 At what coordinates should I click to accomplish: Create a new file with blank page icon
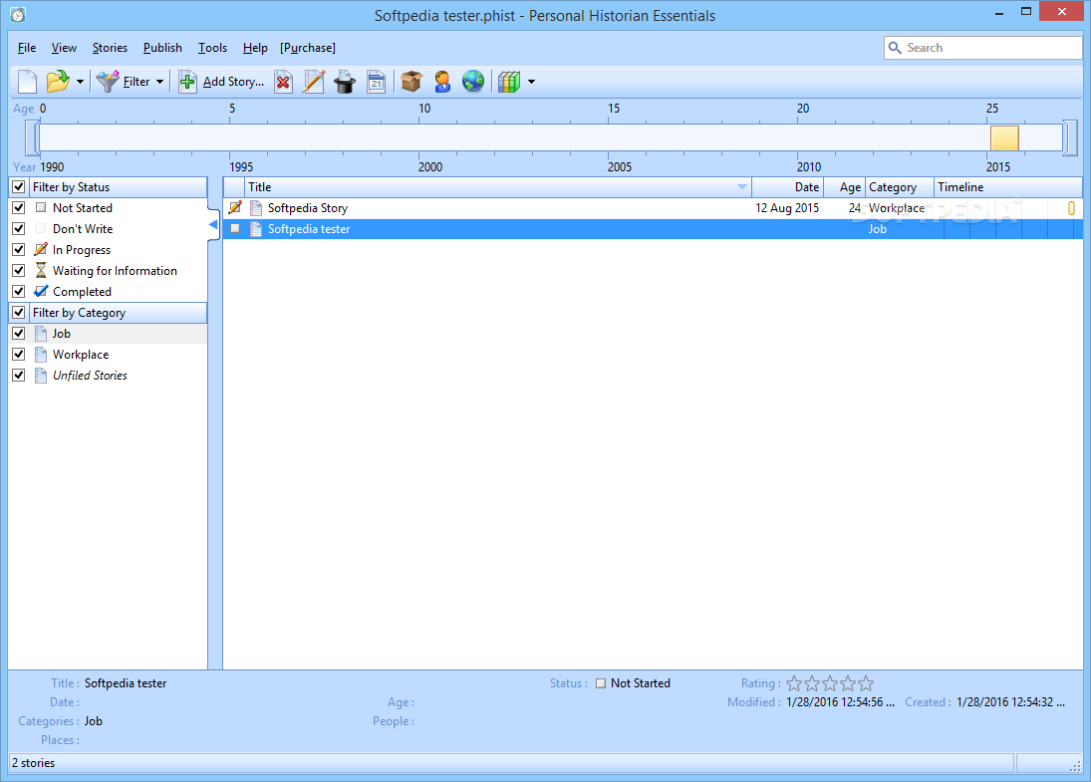click(27, 82)
